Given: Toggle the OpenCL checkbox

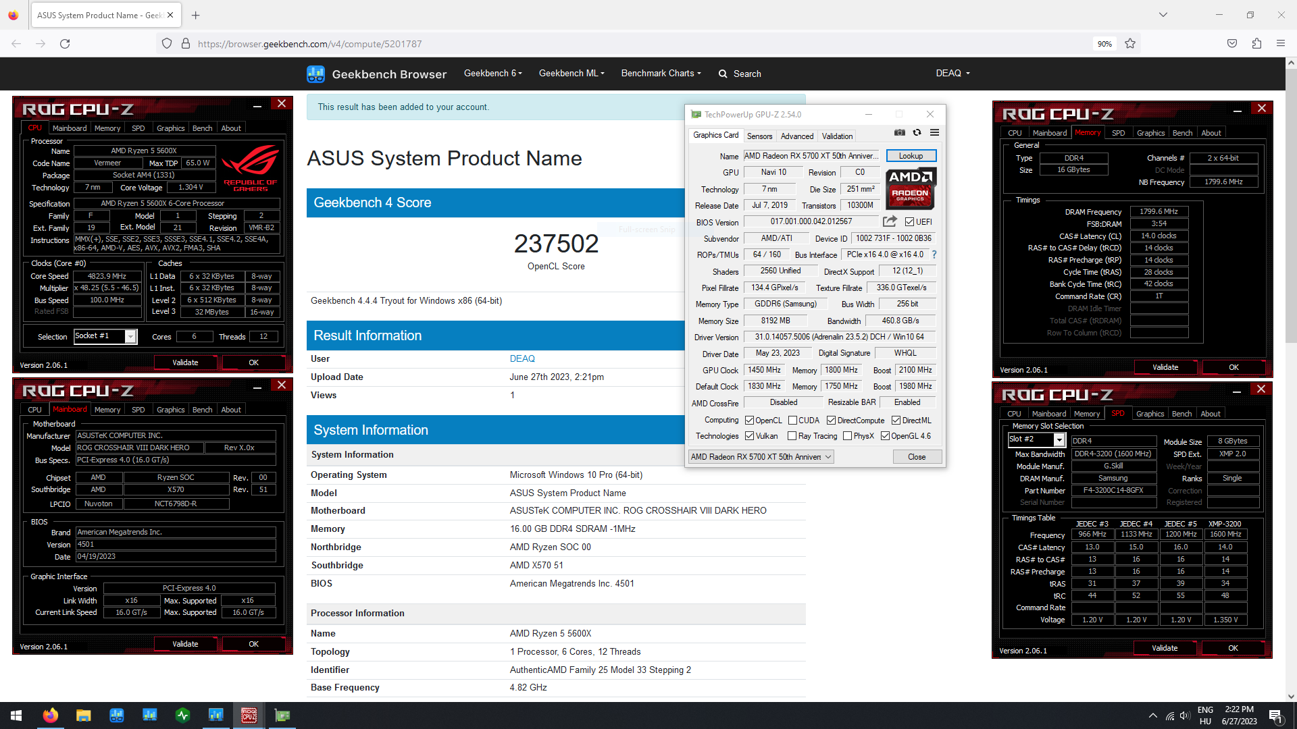Looking at the screenshot, I should (x=749, y=421).
